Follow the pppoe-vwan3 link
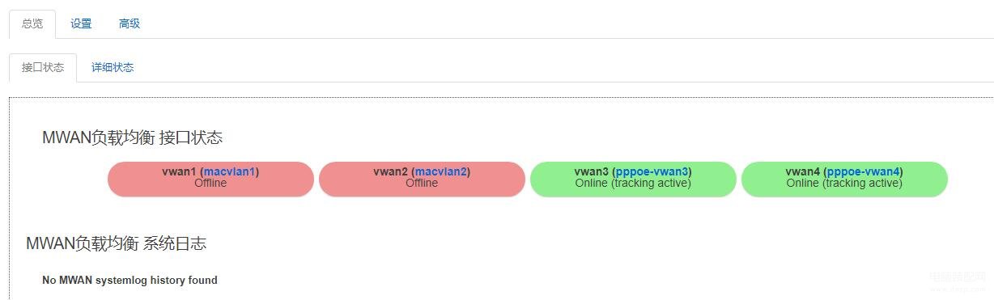 pyautogui.click(x=652, y=171)
